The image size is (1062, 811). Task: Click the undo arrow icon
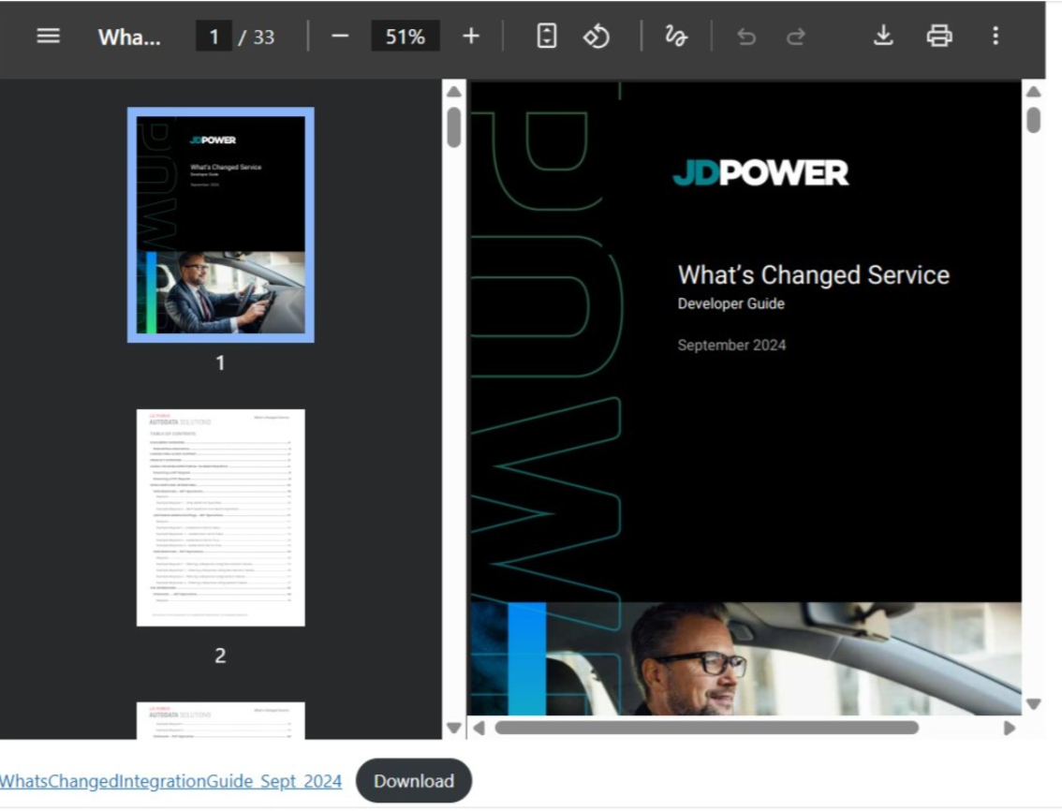[x=746, y=37]
